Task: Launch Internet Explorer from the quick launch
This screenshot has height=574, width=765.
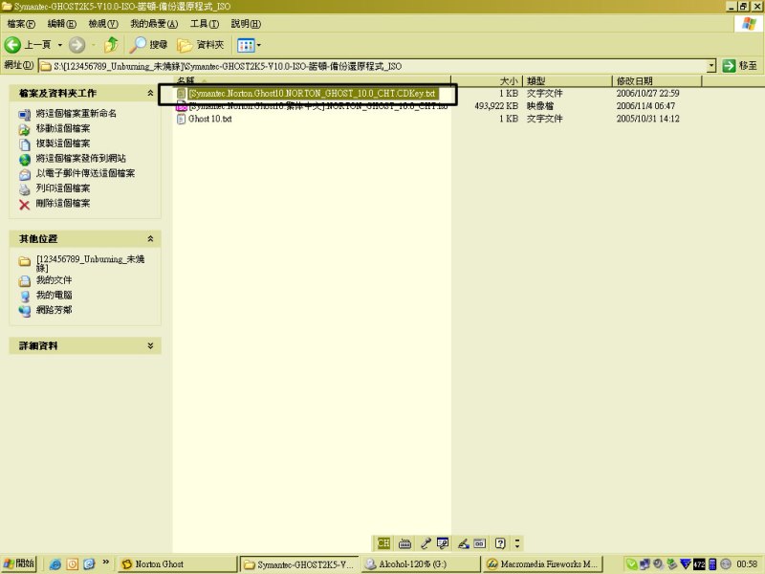Action: tap(55, 564)
